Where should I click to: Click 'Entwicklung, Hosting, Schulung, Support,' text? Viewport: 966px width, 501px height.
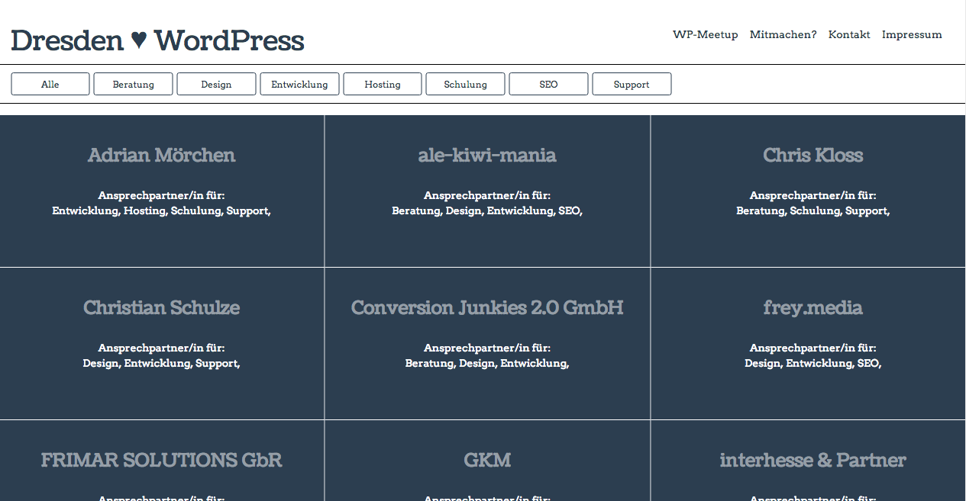[161, 210]
